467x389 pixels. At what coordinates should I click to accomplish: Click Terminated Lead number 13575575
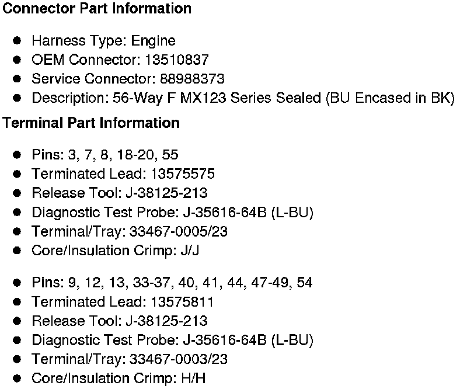(183, 174)
